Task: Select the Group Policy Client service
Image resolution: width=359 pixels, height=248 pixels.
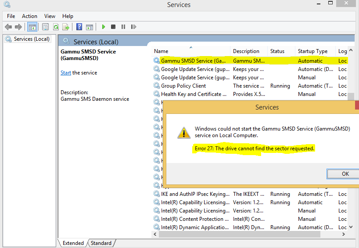Action: [183, 86]
